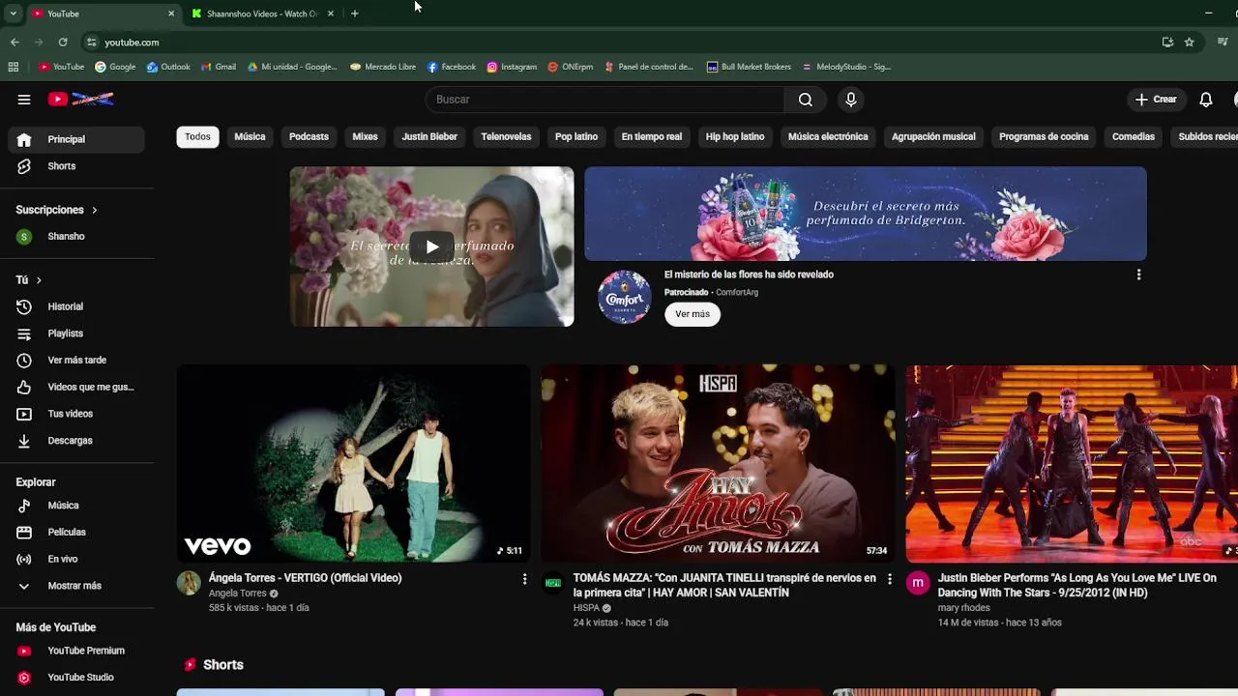Open Principal in the sidebar
Viewport: 1238px width, 696px height.
(75, 139)
